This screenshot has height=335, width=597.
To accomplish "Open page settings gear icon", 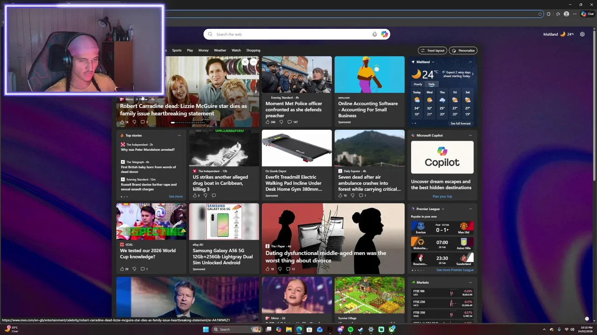I will coord(582,34).
